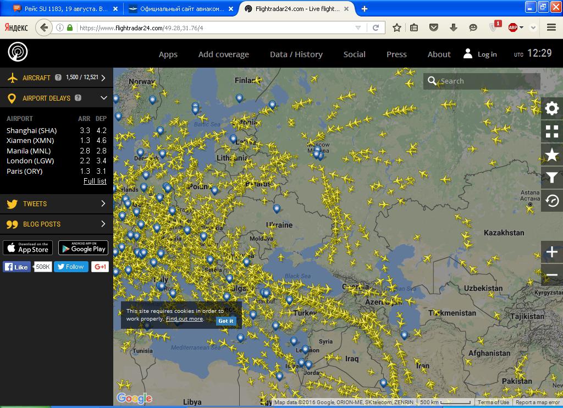Expand the Blog Posts section arrow
The image size is (563, 408).
(103, 224)
